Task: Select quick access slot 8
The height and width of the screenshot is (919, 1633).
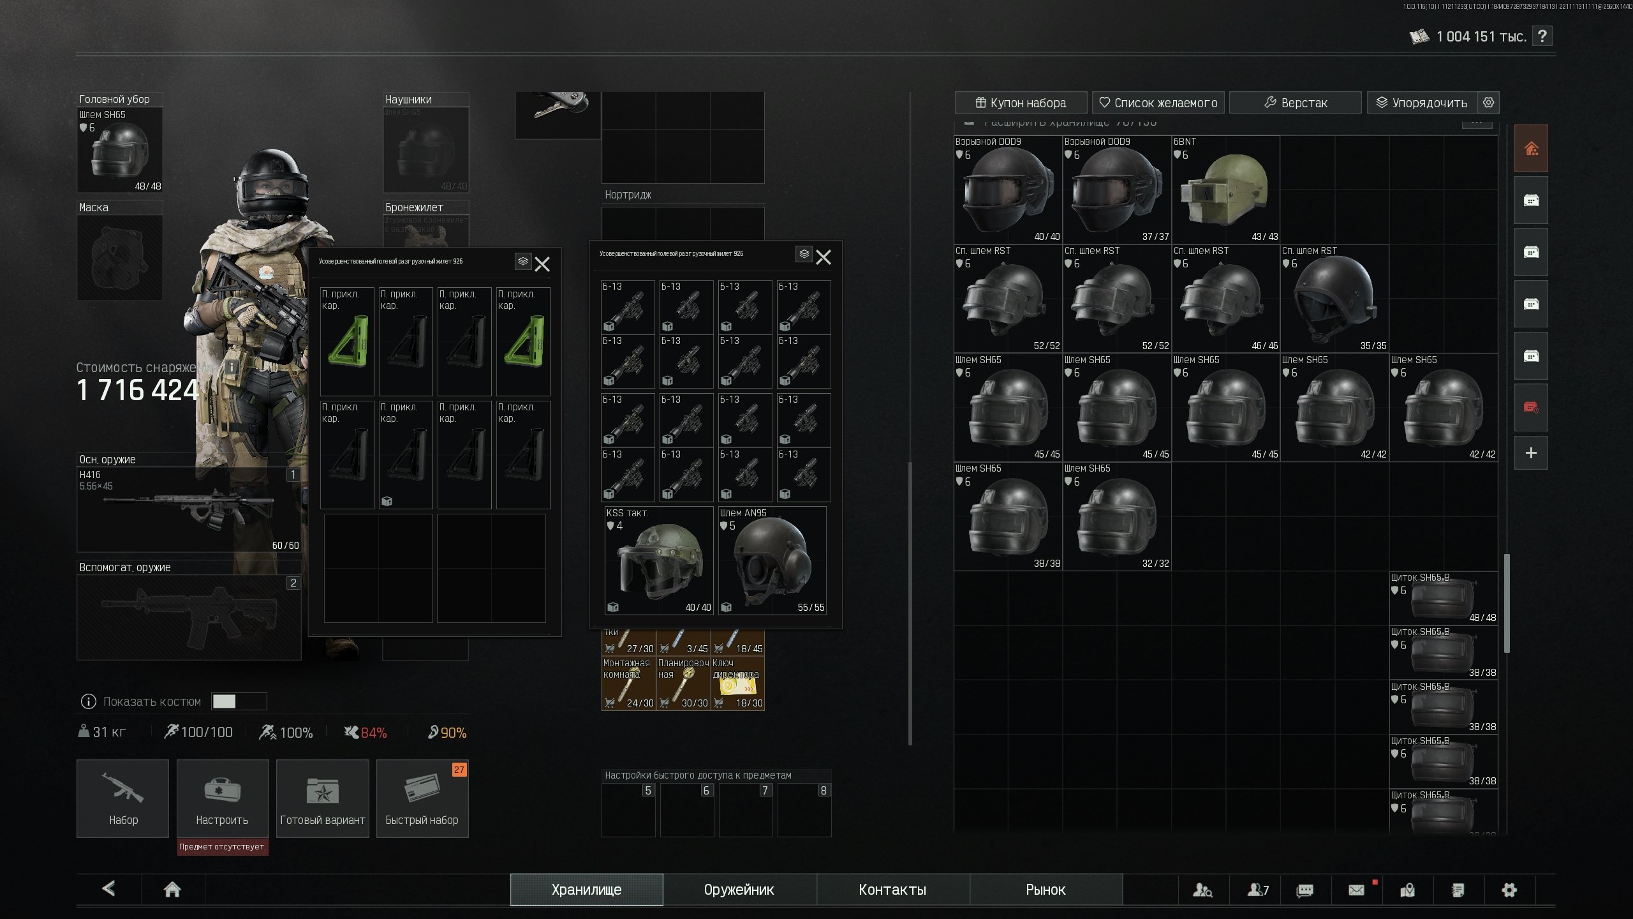Action: (x=804, y=810)
